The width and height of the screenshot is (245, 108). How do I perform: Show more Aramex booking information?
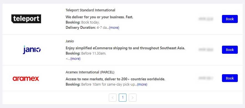(142, 84)
